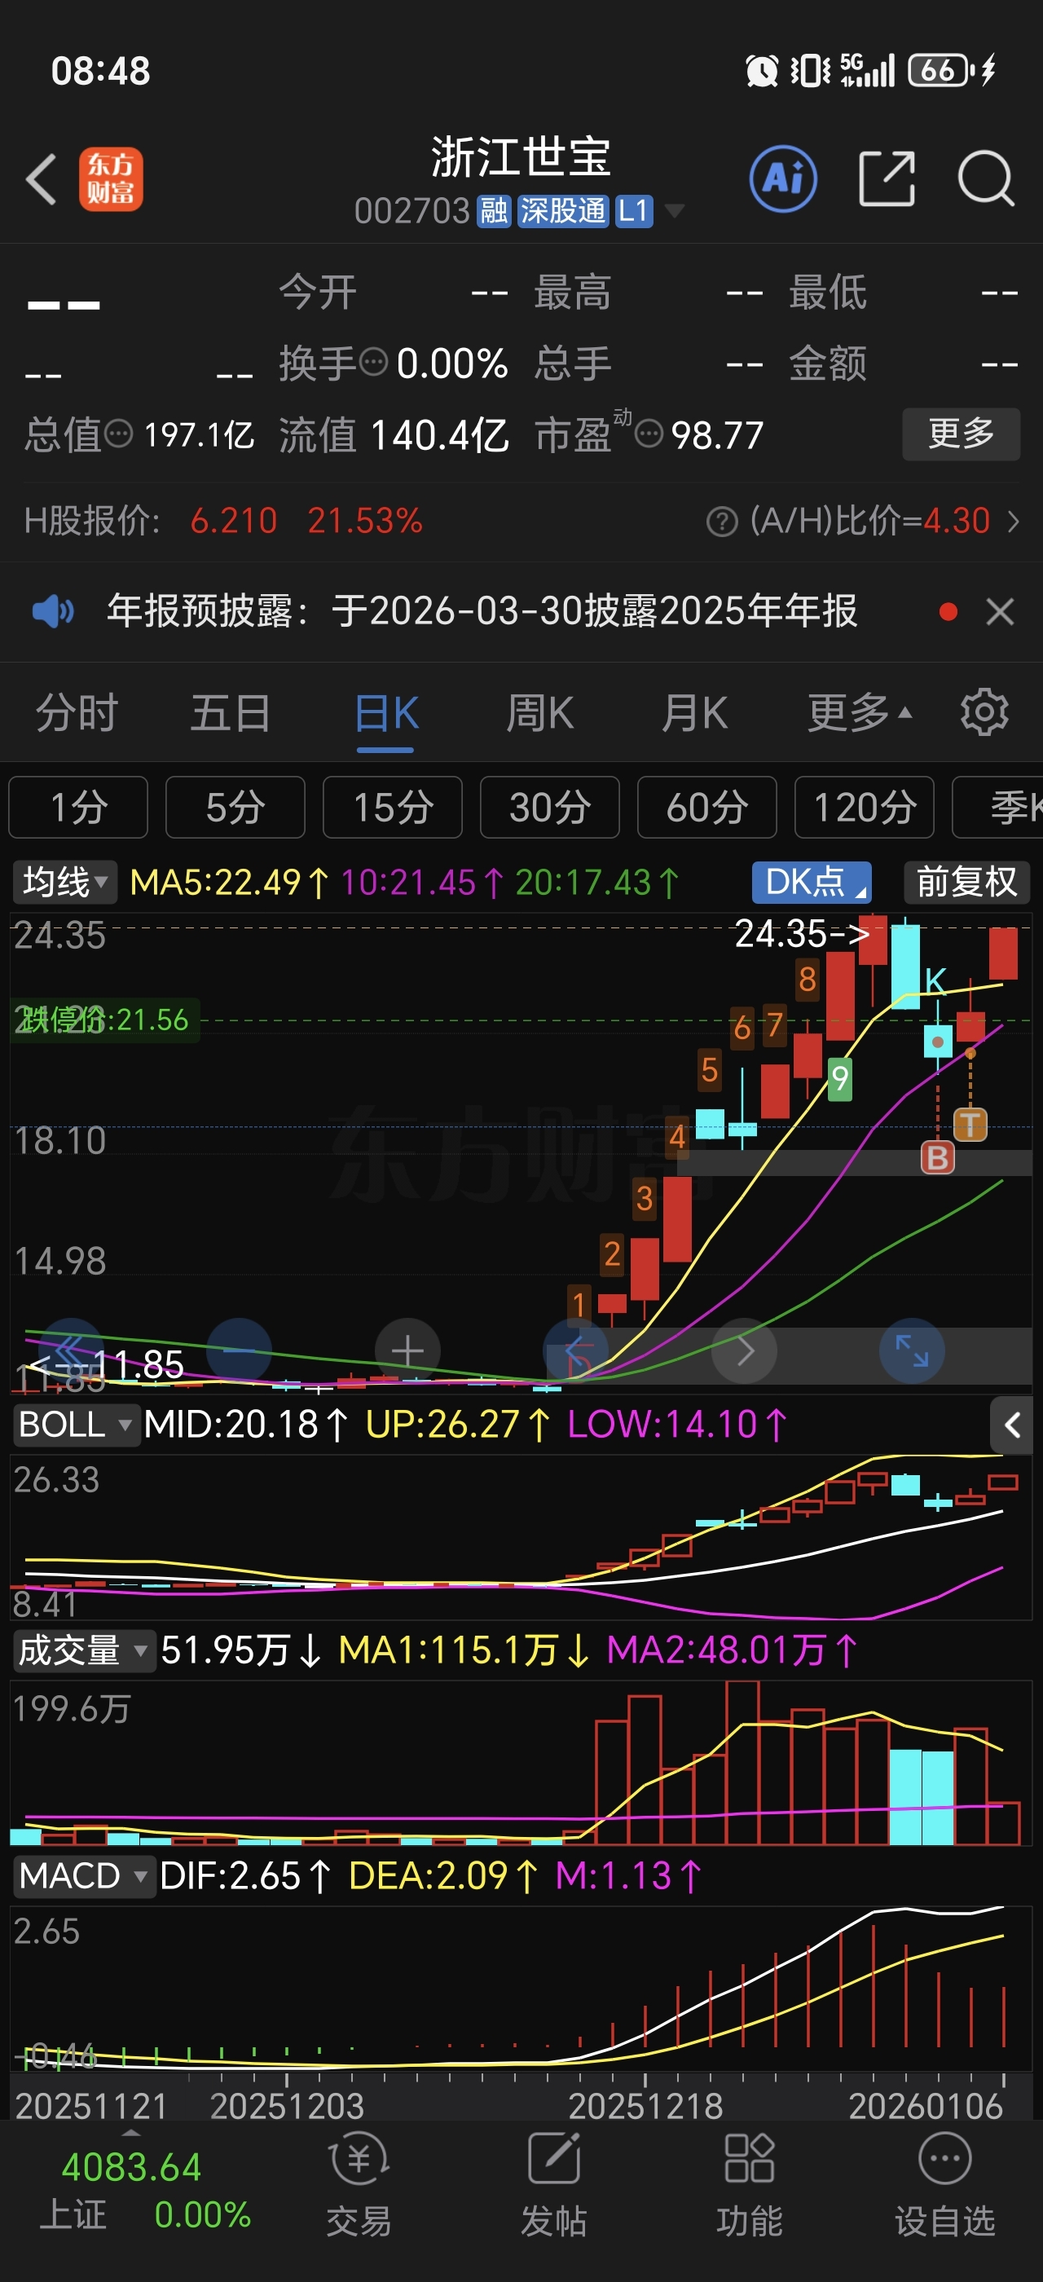
Task: Tap 24.35 high price label
Action: point(802,933)
